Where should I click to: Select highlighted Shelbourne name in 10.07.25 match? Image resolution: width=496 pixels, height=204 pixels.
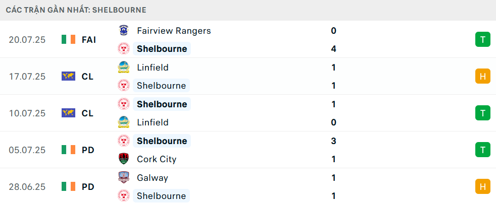[x=162, y=104]
